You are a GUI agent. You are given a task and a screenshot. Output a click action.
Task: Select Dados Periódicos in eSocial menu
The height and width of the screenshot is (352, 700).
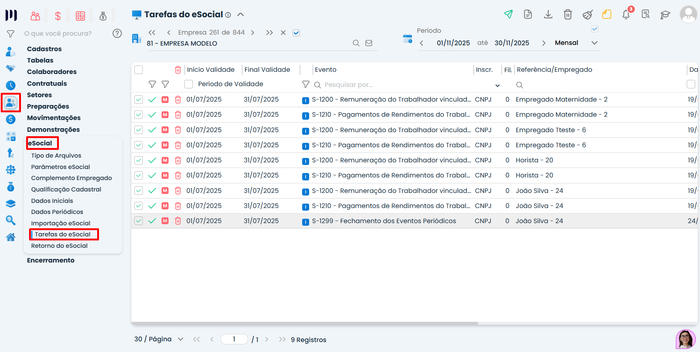pos(57,212)
